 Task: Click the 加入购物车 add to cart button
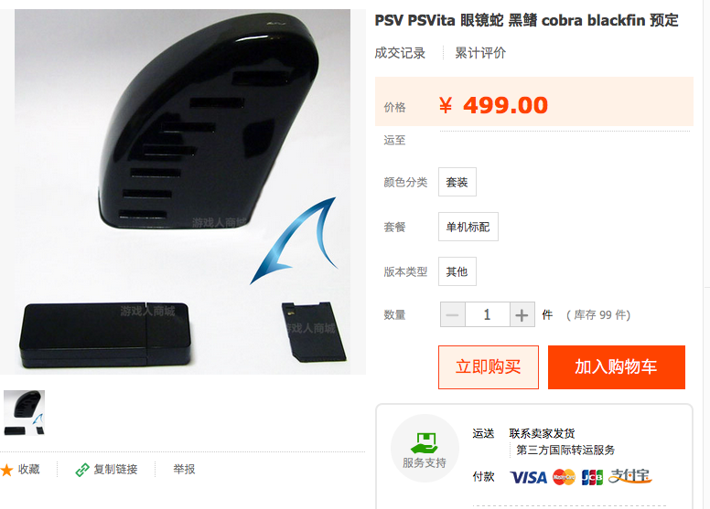click(617, 367)
